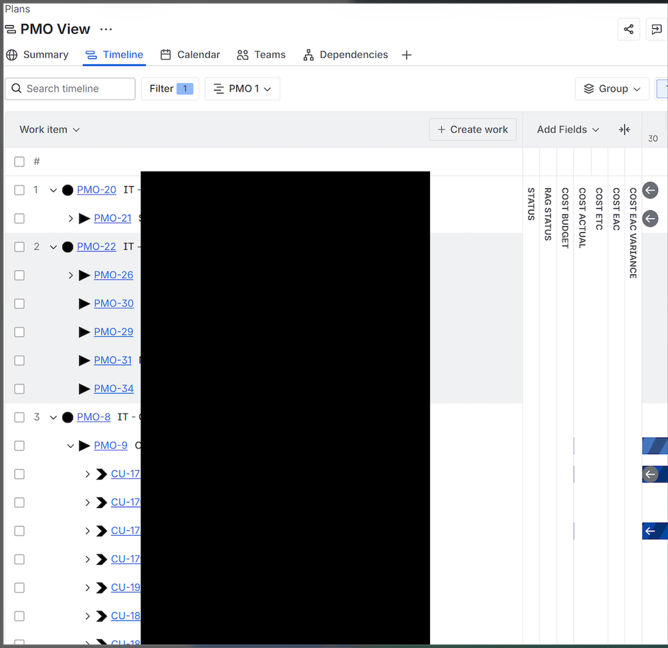Click the left arrow on the PMO-20 row
The image size is (668, 648).
pyautogui.click(x=650, y=190)
